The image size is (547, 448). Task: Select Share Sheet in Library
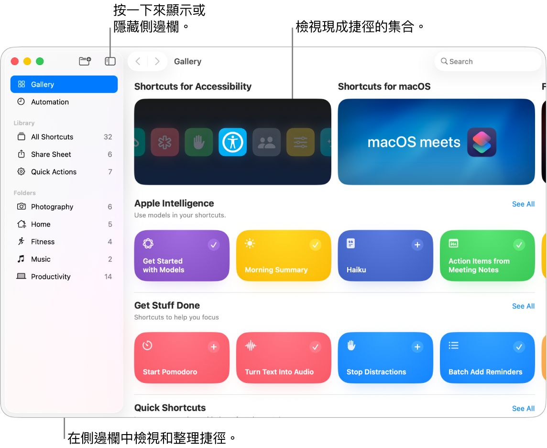[64, 154]
